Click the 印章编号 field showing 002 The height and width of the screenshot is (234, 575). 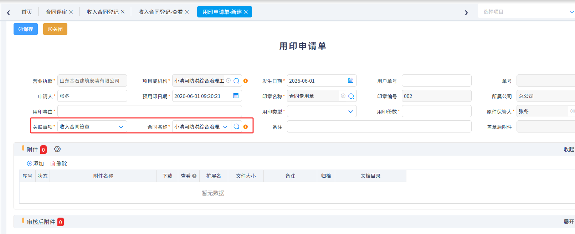click(x=437, y=96)
